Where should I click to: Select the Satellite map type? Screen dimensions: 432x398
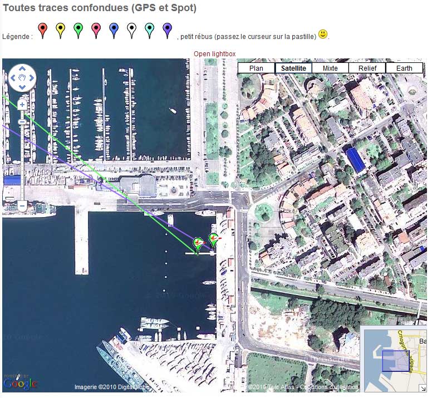coord(293,68)
